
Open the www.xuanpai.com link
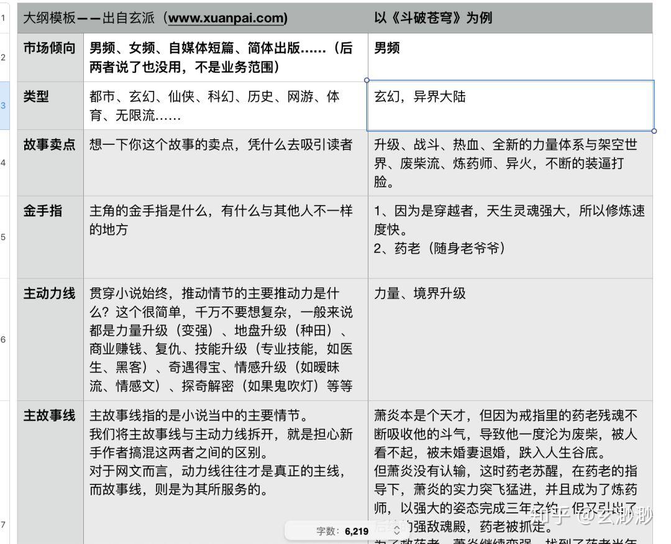tap(227, 18)
